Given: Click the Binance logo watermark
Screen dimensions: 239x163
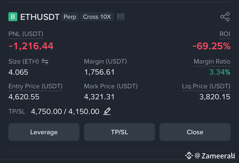Looking at the screenshot, I should pyautogui.click(x=189, y=155).
